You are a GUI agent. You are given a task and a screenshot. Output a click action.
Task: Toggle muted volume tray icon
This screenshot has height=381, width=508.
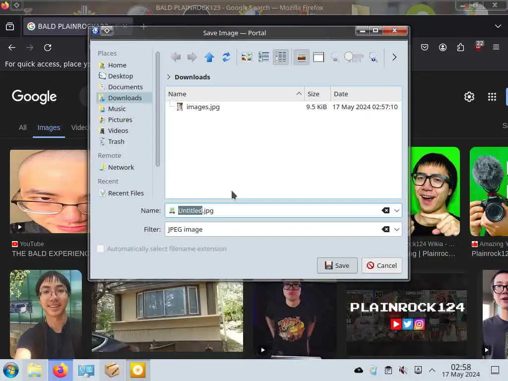click(403, 370)
